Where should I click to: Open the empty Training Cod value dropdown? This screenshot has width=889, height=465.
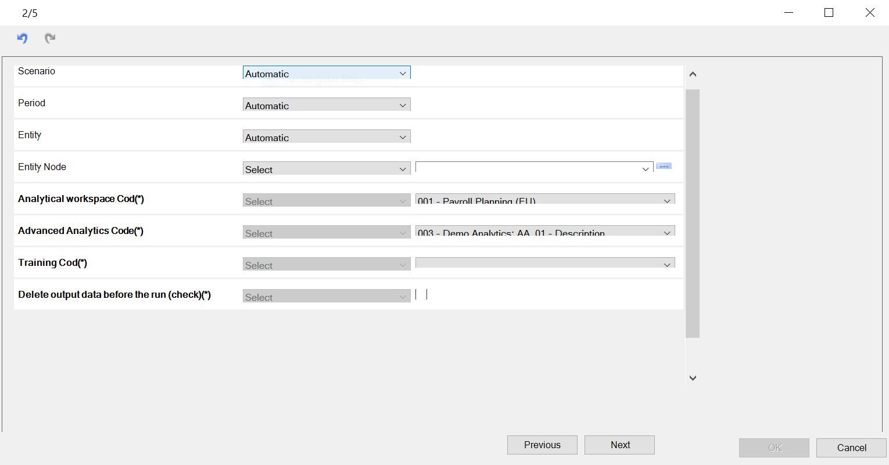[x=545, y=263]
